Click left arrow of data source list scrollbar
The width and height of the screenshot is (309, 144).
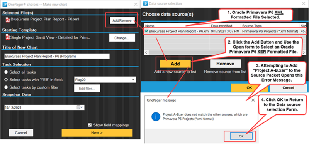click(146, 52)
